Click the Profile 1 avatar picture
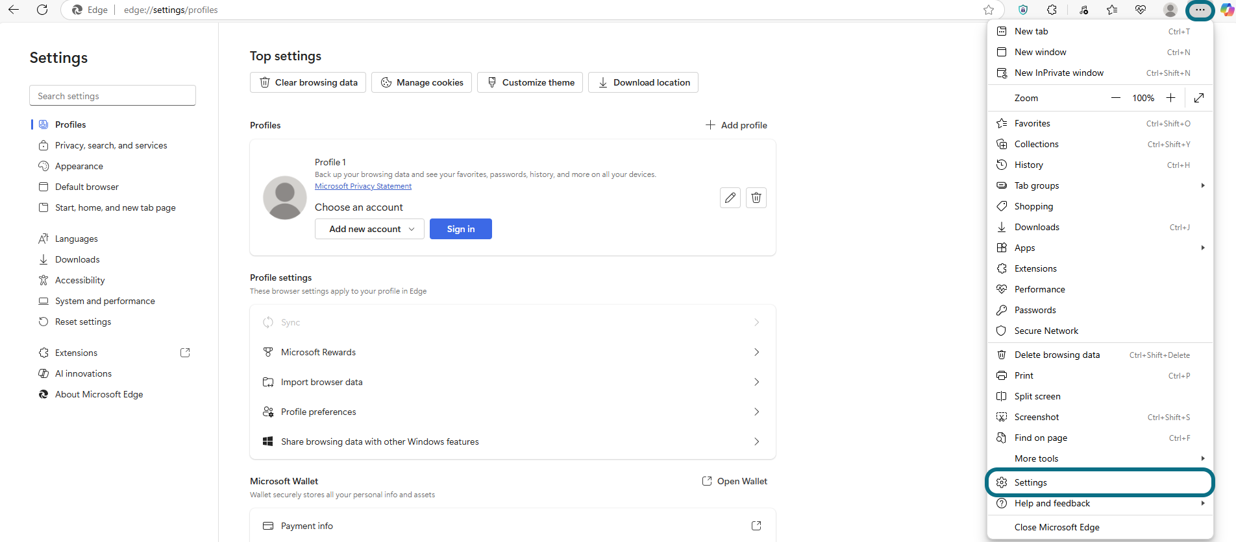The image size is (1236, 542). [284, 198]
